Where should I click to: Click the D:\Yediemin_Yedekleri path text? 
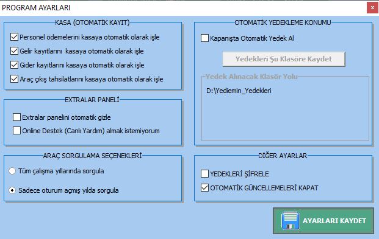point(239,91)
